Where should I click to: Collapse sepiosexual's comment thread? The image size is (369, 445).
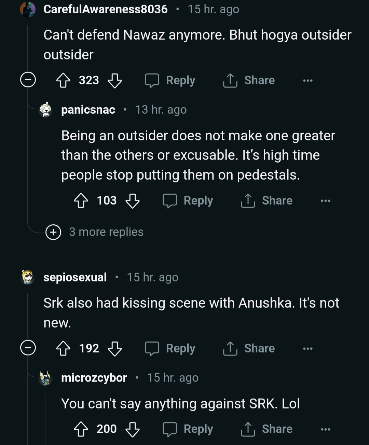[x=28, y=348]
